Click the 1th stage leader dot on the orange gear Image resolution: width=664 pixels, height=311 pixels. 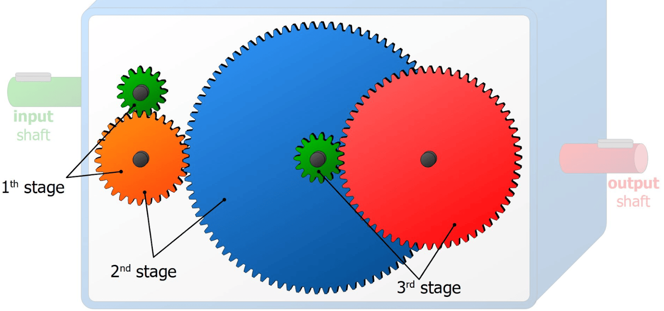point(121,171)
